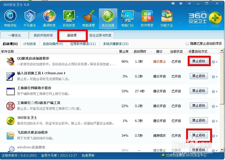Open the 应用软件服务(11) sub-tab
This screenshot has height=160, width=225.
(83, 44)
